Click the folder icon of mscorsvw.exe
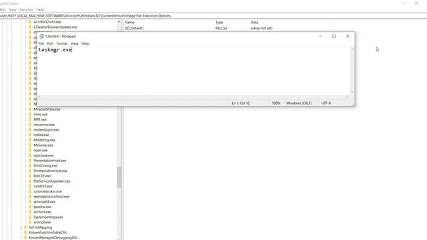Viewport: 427px width, 240px height. (x=30, y=125)
